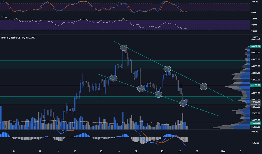Click date label 22 on time axis

point(136,151)
